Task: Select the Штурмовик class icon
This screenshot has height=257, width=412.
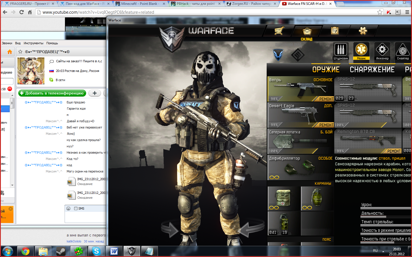Action: point(340,51)
